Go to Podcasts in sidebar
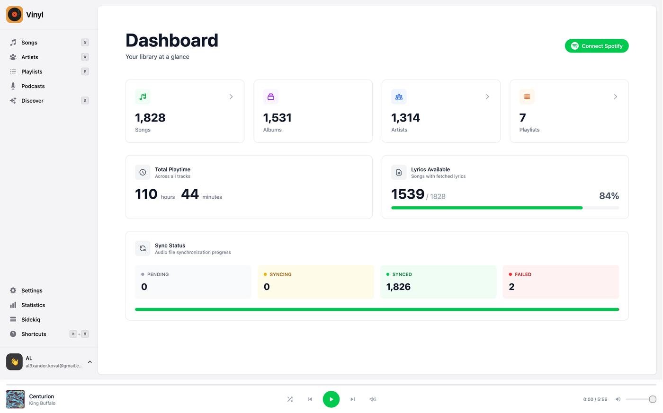This screenshot has width=663, height=413. [33, 86]
